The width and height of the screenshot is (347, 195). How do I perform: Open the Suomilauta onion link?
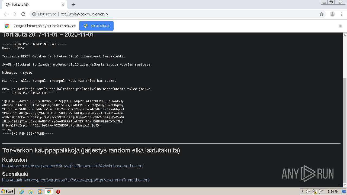[x=76, y=180]
